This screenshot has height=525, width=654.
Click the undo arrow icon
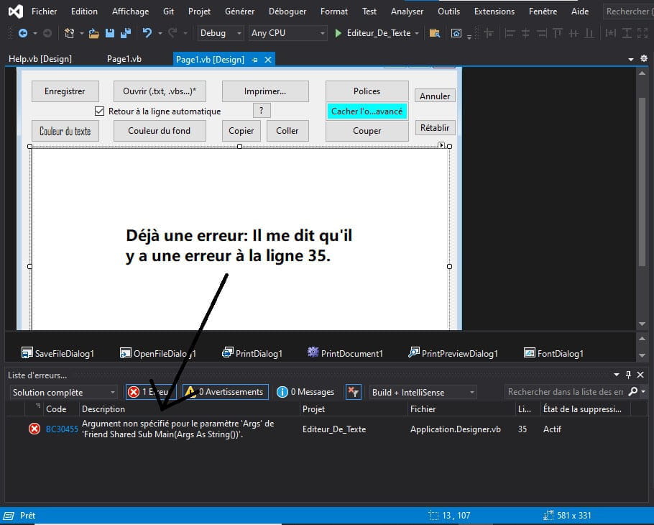pyautogui.click(x=147, y=32)
